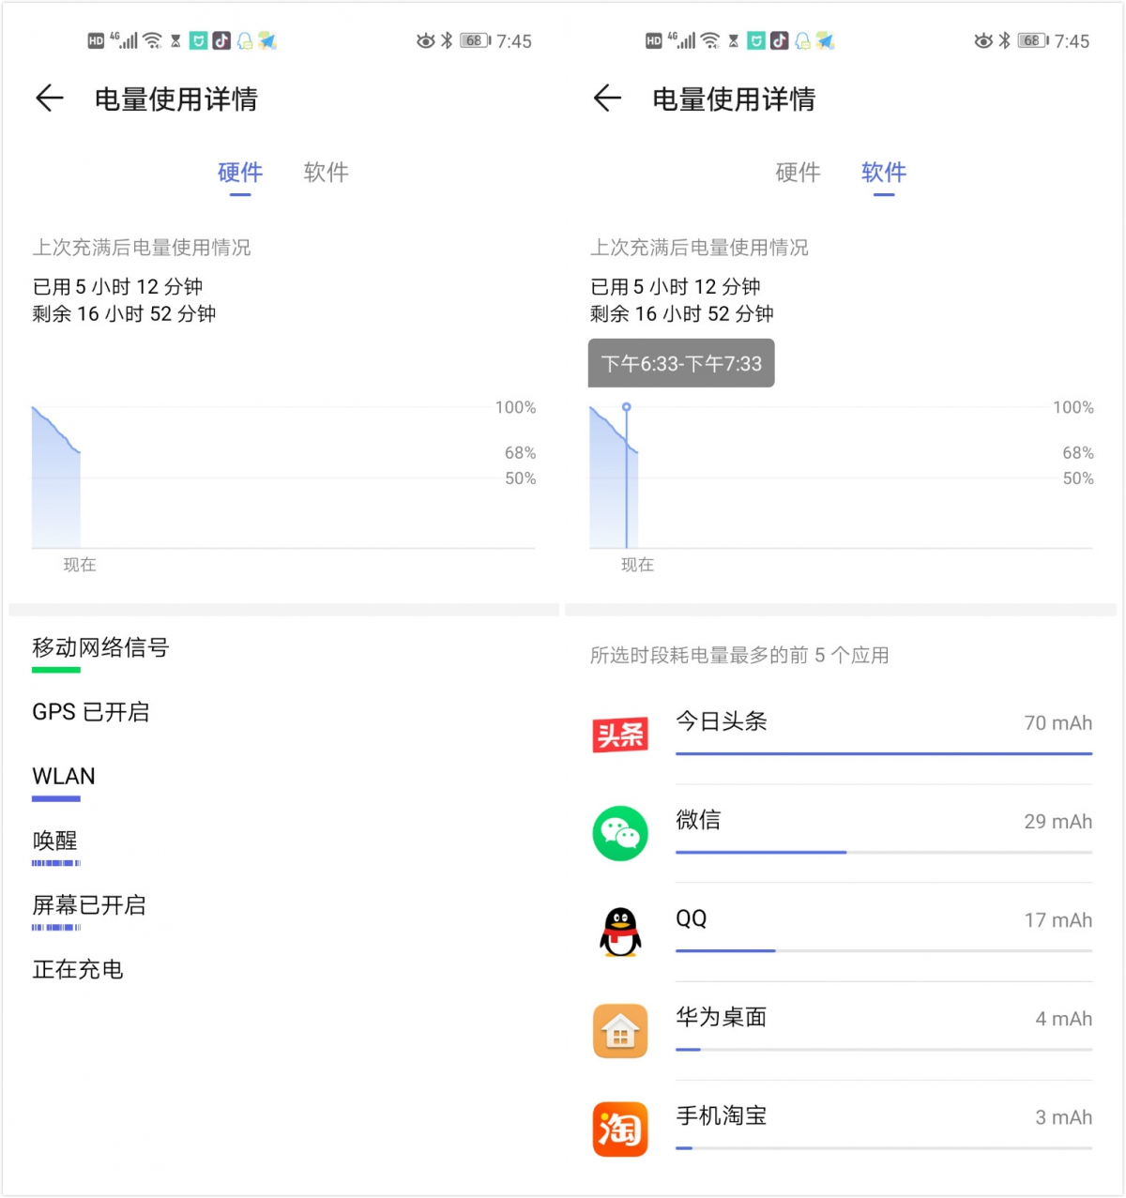Toggle the 屏幕已开启 entry
This screenshot has height=1198, width=1126.
pyautogui.click(x=89, y=906)
